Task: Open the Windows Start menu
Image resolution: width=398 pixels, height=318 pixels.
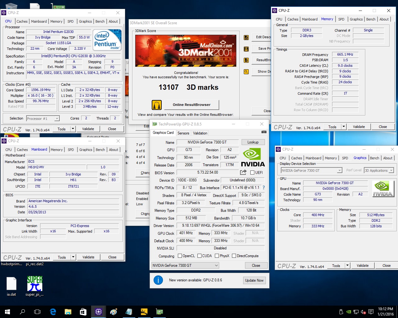Action: click(7, 312)
